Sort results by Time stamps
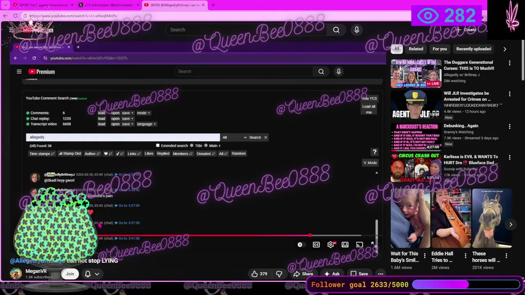The height and width of the screenshot is (295, 525). tap(41, 154)
